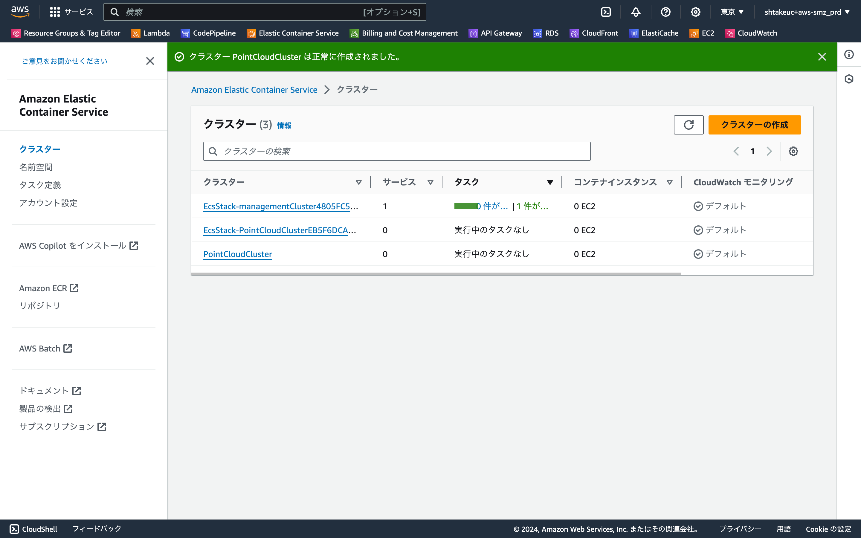The image size is (861, 538).
Task: Sort by the クラスター column arrow
Action: pyautogui.click(x=359, y=182)
